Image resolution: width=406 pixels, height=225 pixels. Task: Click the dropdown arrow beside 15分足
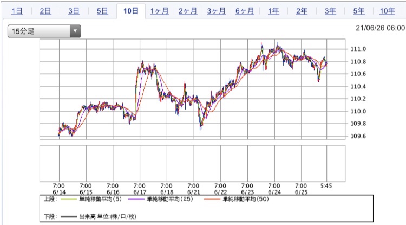pos(75,31)
